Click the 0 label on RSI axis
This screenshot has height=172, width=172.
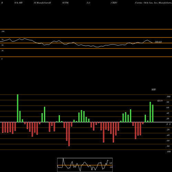[x=2, y=59]
